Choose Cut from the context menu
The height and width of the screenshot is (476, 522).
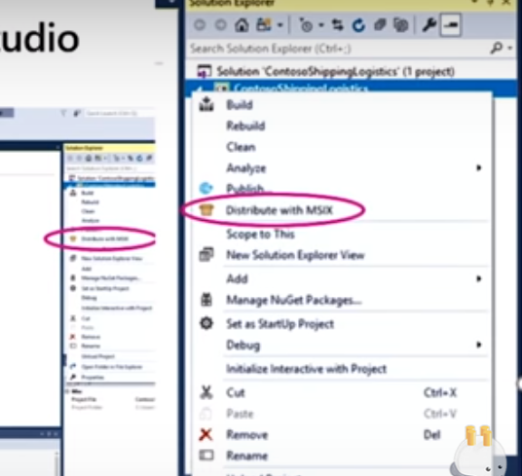[236, 393]
